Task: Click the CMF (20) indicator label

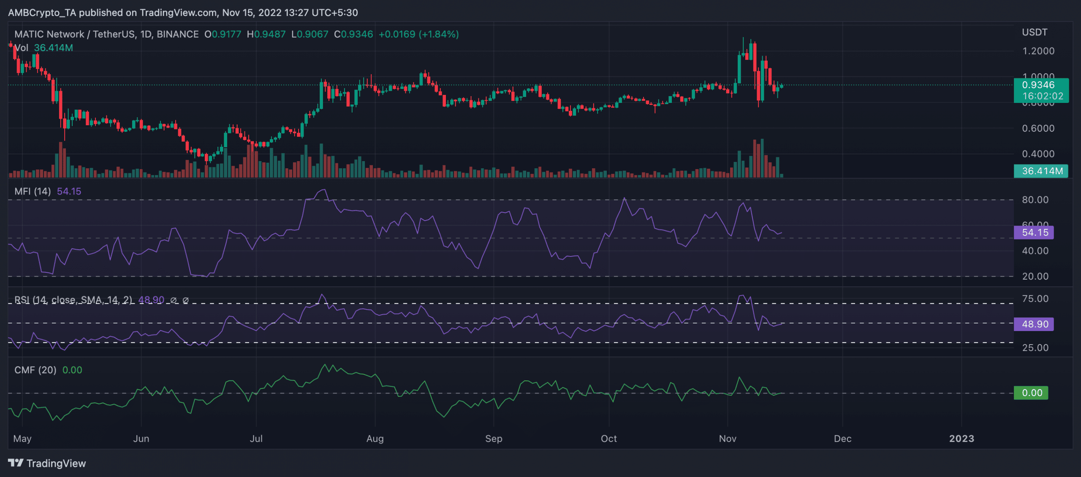Action: [35, 370]
